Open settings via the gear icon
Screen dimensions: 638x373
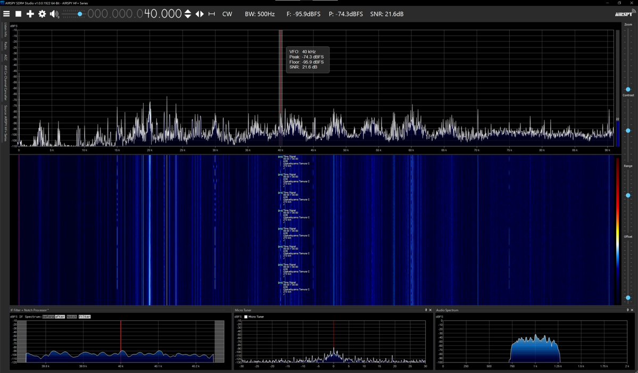(x=42, y=14)
